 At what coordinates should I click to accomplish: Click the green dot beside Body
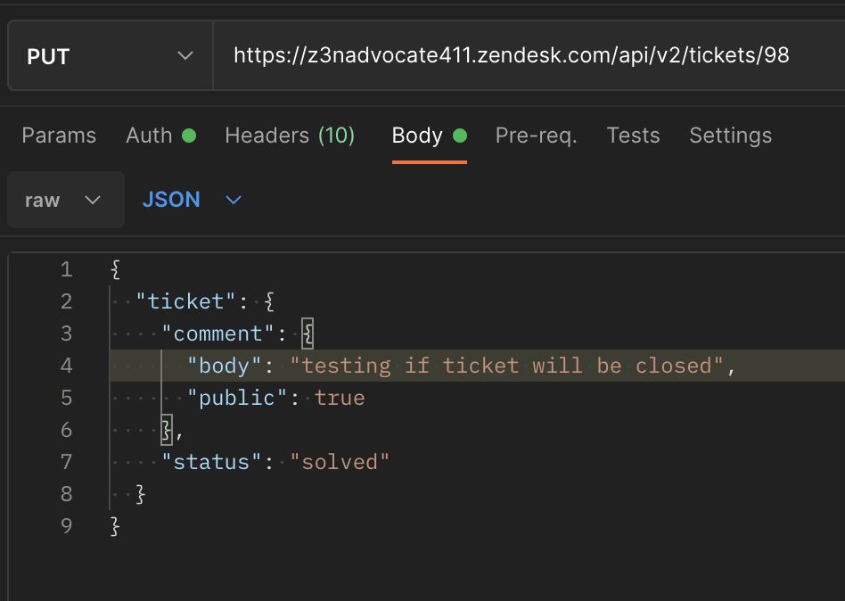[460, 136]
